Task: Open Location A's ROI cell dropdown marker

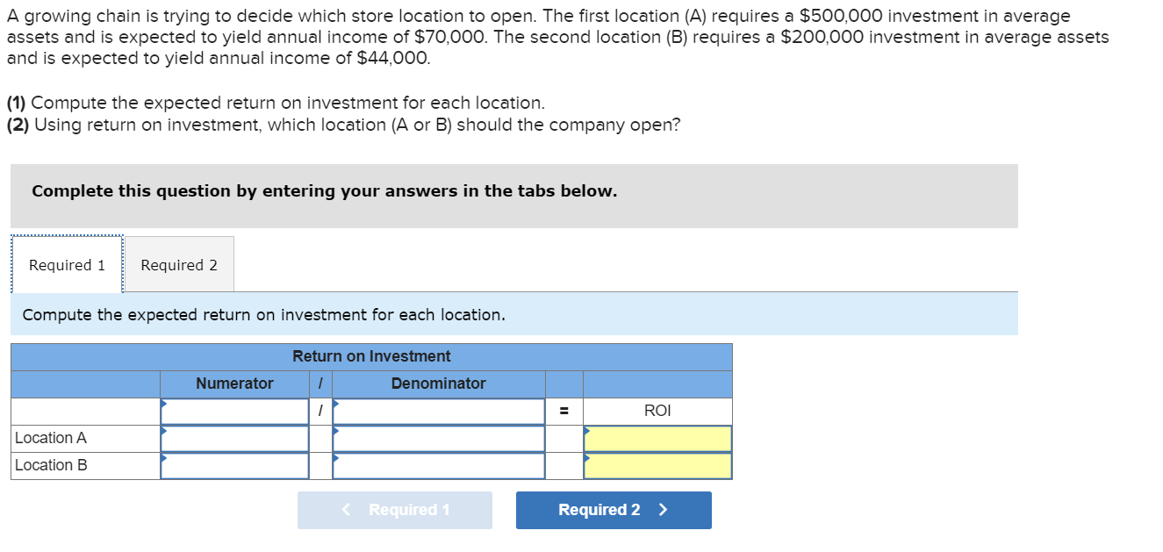Action: point(585,429)
